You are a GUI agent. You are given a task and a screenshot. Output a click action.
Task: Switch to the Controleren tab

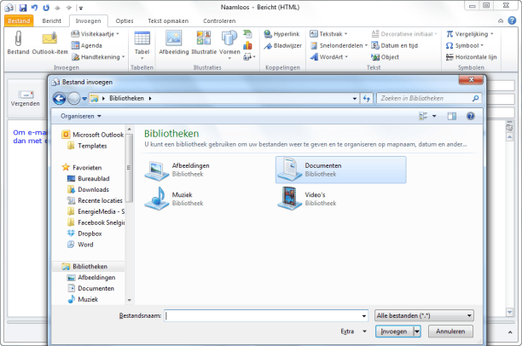[x=219, y=20]
